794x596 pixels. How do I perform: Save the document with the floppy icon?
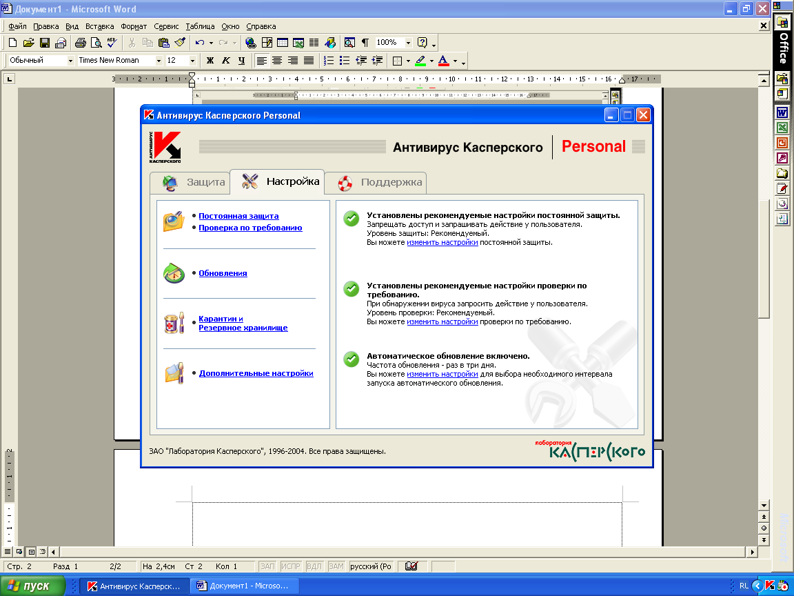coord(45,43)
